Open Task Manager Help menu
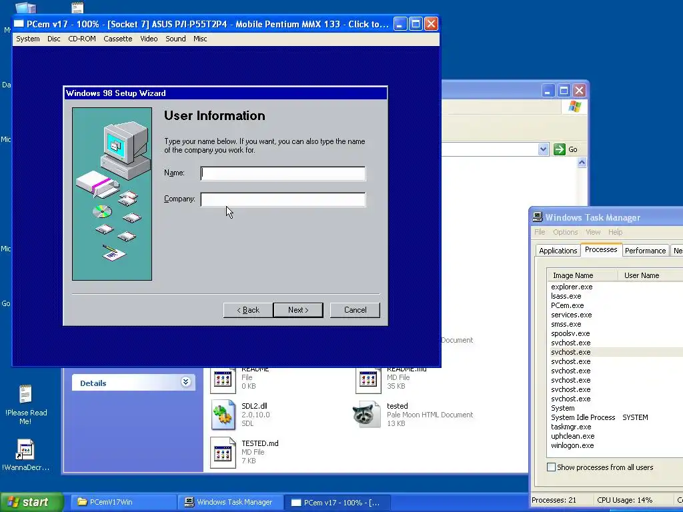This screenshot has height=512, width=683. coord(615,232)
